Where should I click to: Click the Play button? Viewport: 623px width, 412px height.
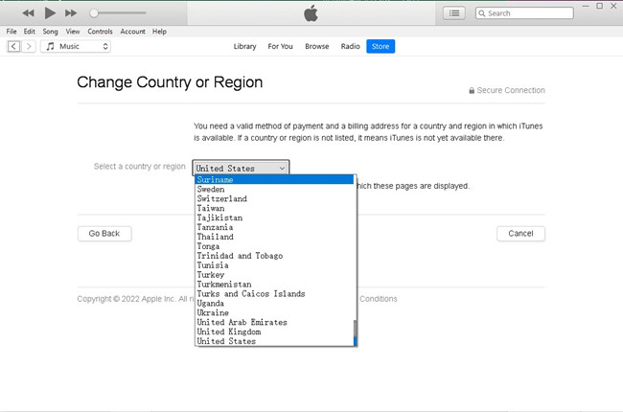click(50, 13)
